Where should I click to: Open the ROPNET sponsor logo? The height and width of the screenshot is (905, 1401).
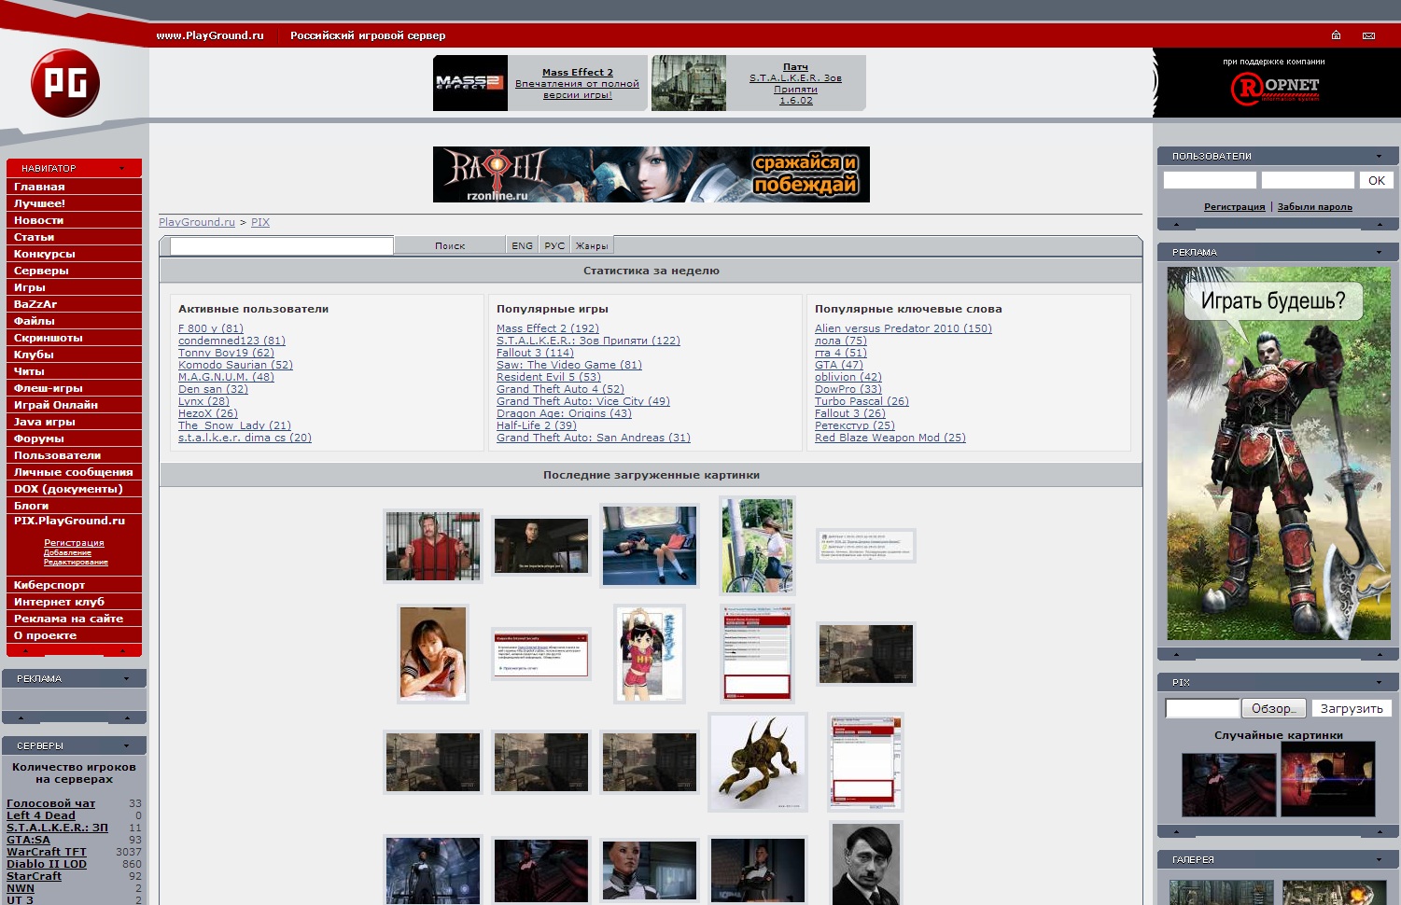pyautogui.click(x=1276, y=89)
